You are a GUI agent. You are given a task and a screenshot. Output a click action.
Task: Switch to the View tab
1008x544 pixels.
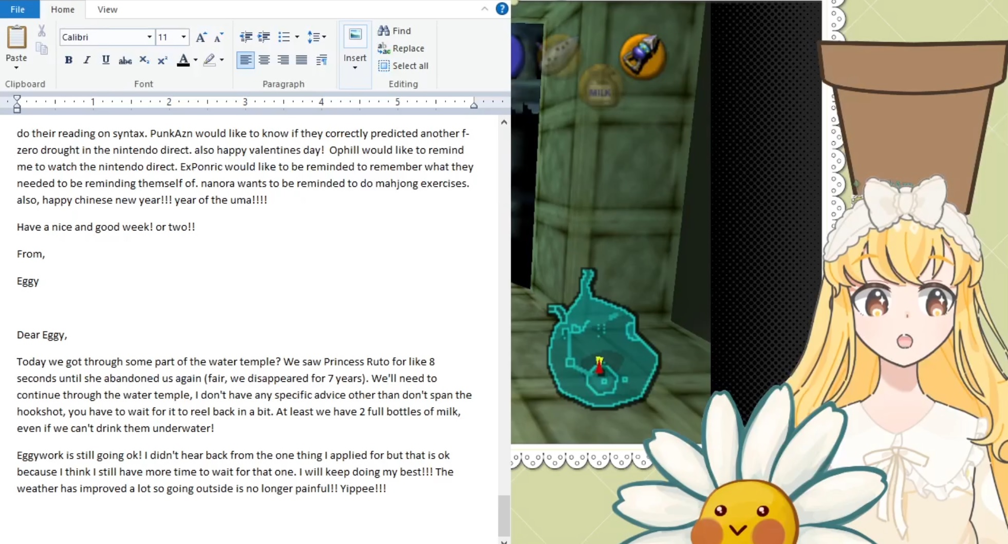(107, 9)
